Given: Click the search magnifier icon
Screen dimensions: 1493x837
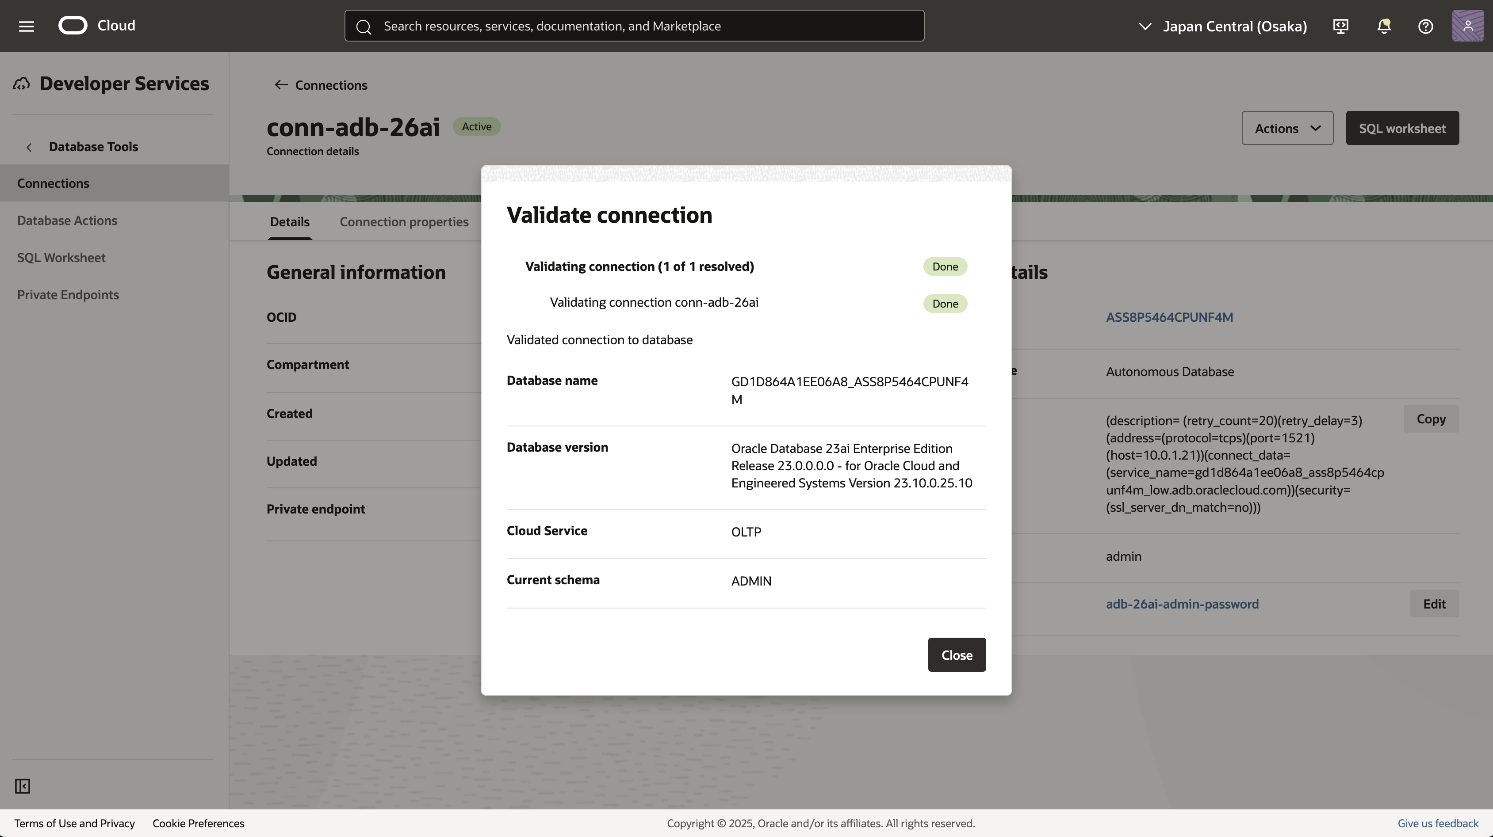Looking at the screenshot, I should click(364, 27).
